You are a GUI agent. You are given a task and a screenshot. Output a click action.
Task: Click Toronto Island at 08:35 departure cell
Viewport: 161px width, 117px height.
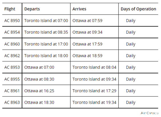tap(46, 32)
